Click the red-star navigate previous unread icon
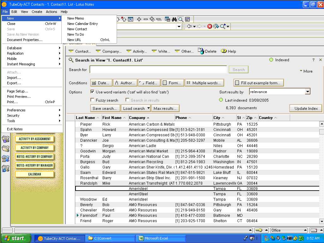The width and height of the screenshot is (324, 243). point(124,19)
